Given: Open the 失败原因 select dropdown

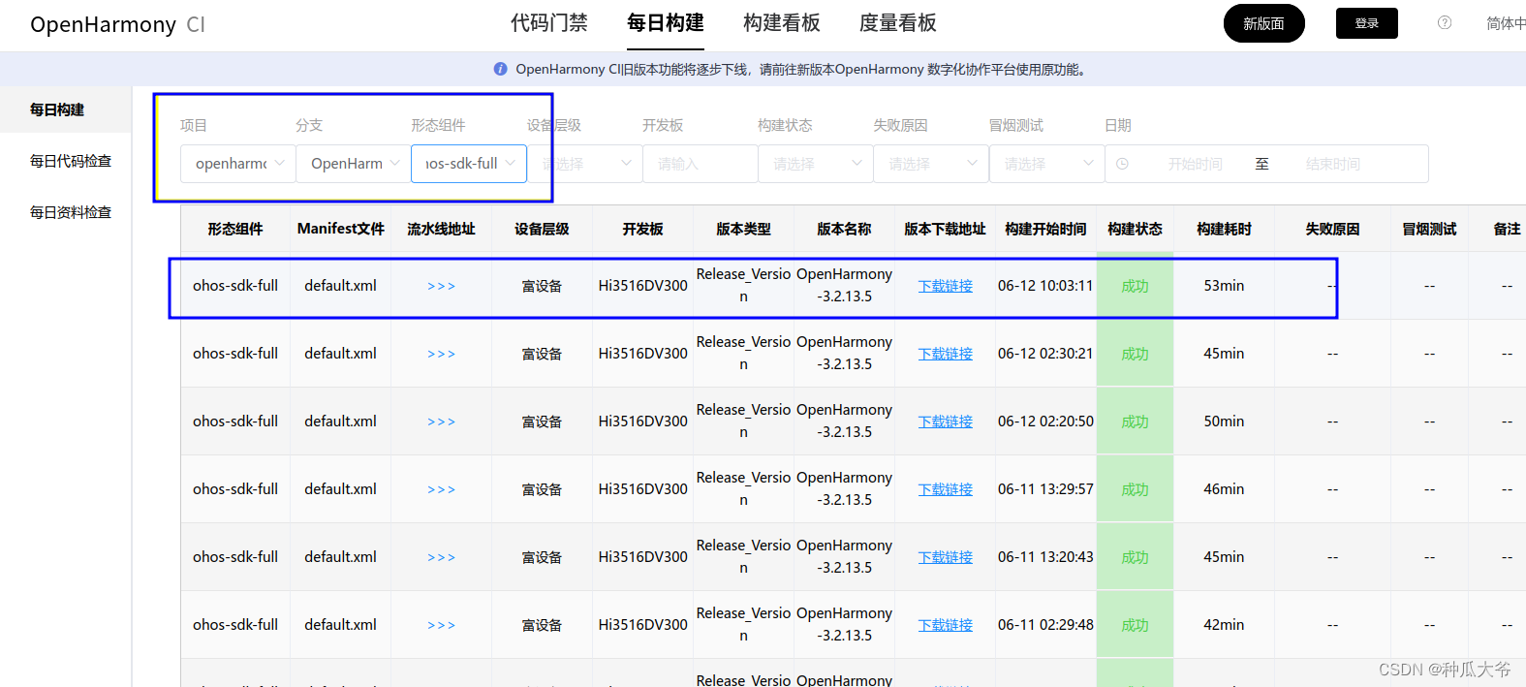Looking at the screenshot, I should click(x=931, y=164).
